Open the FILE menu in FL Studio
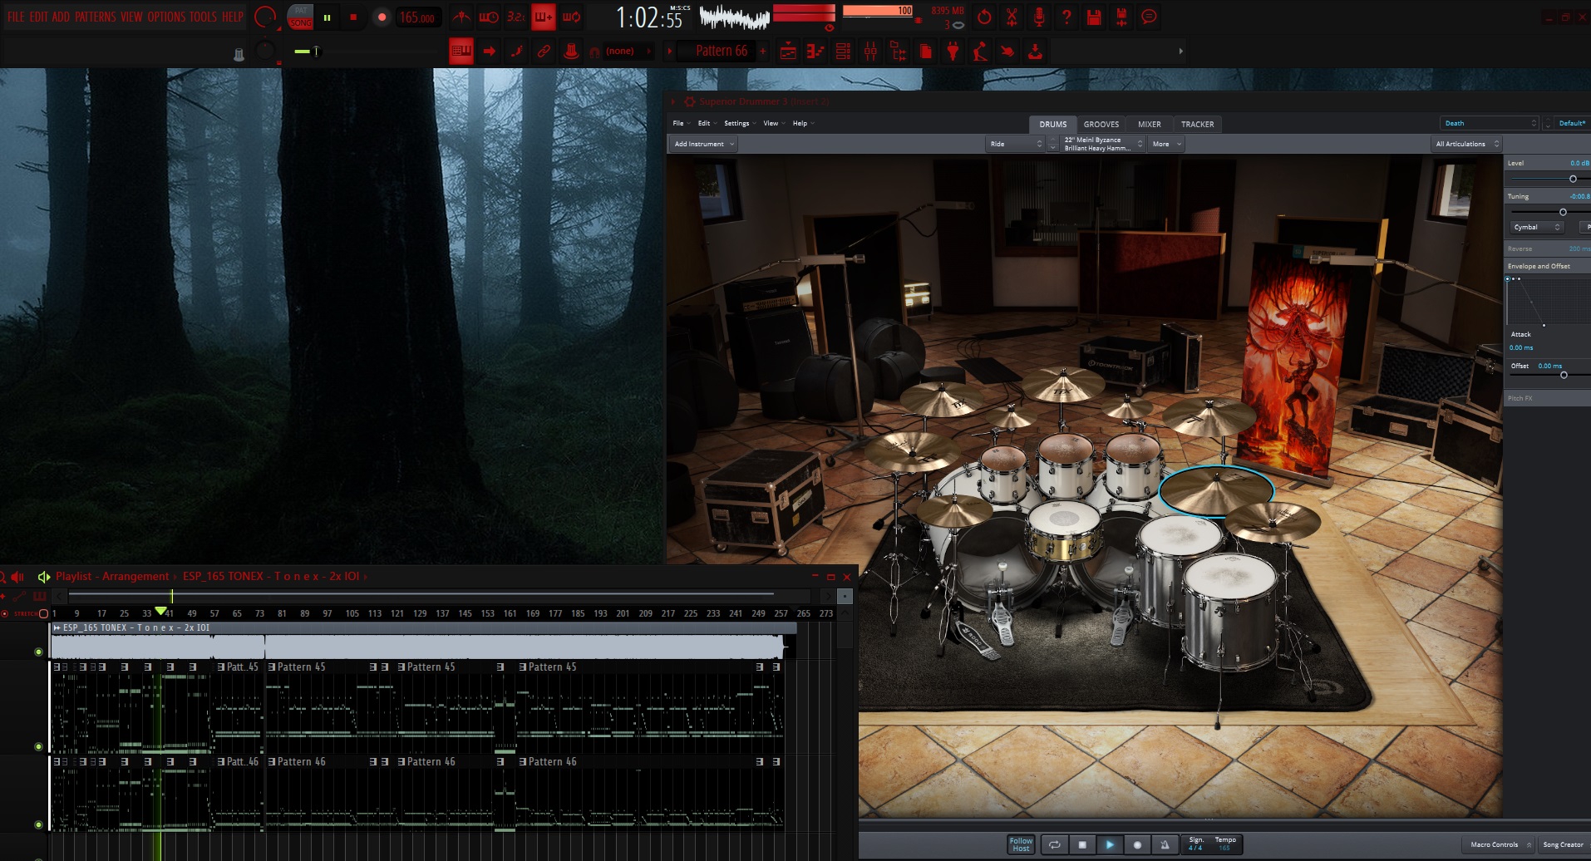 pyautogui.click(x=16, y=17)
